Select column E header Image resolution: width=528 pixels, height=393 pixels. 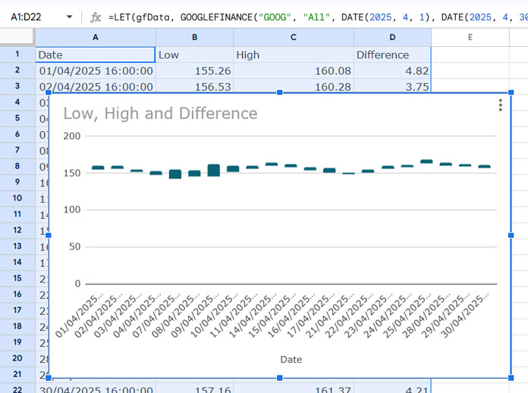point(470,37)
